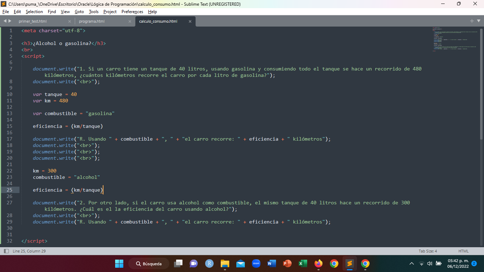Go to previous tab with left arrow
The image size is (484, 272).
[5, 21]
